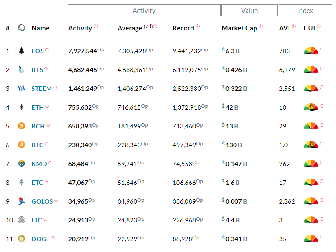Screen dimensions: 336x252
Task: Click the info icon beside STEEM name
Action: (55, 87)
